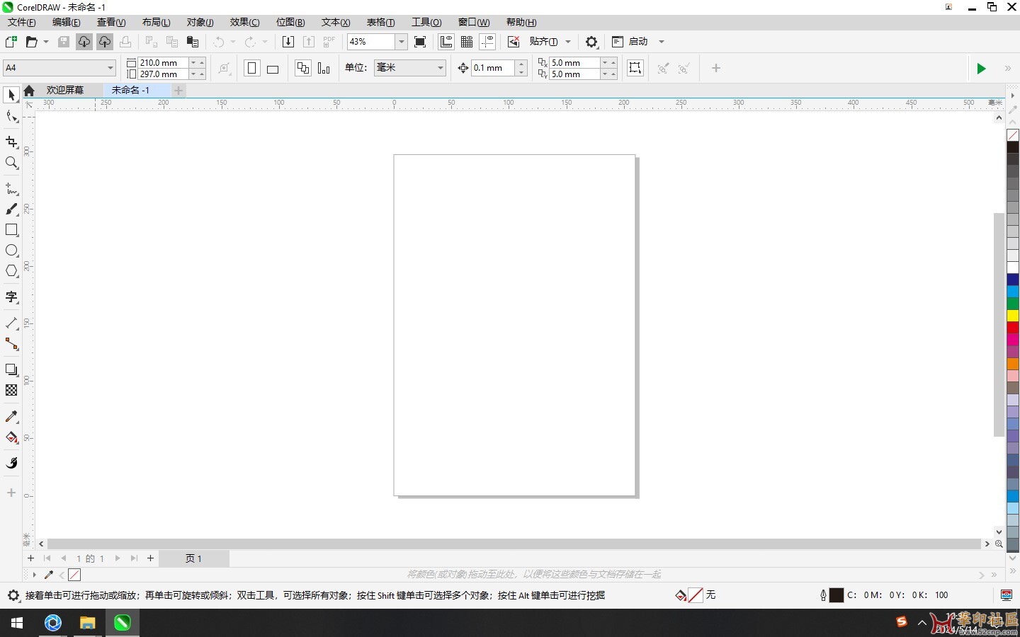Screen dimensions: 1020x637
Task: Choose the Crop tool
Action: pyautogui.click(x=11, y=142)
